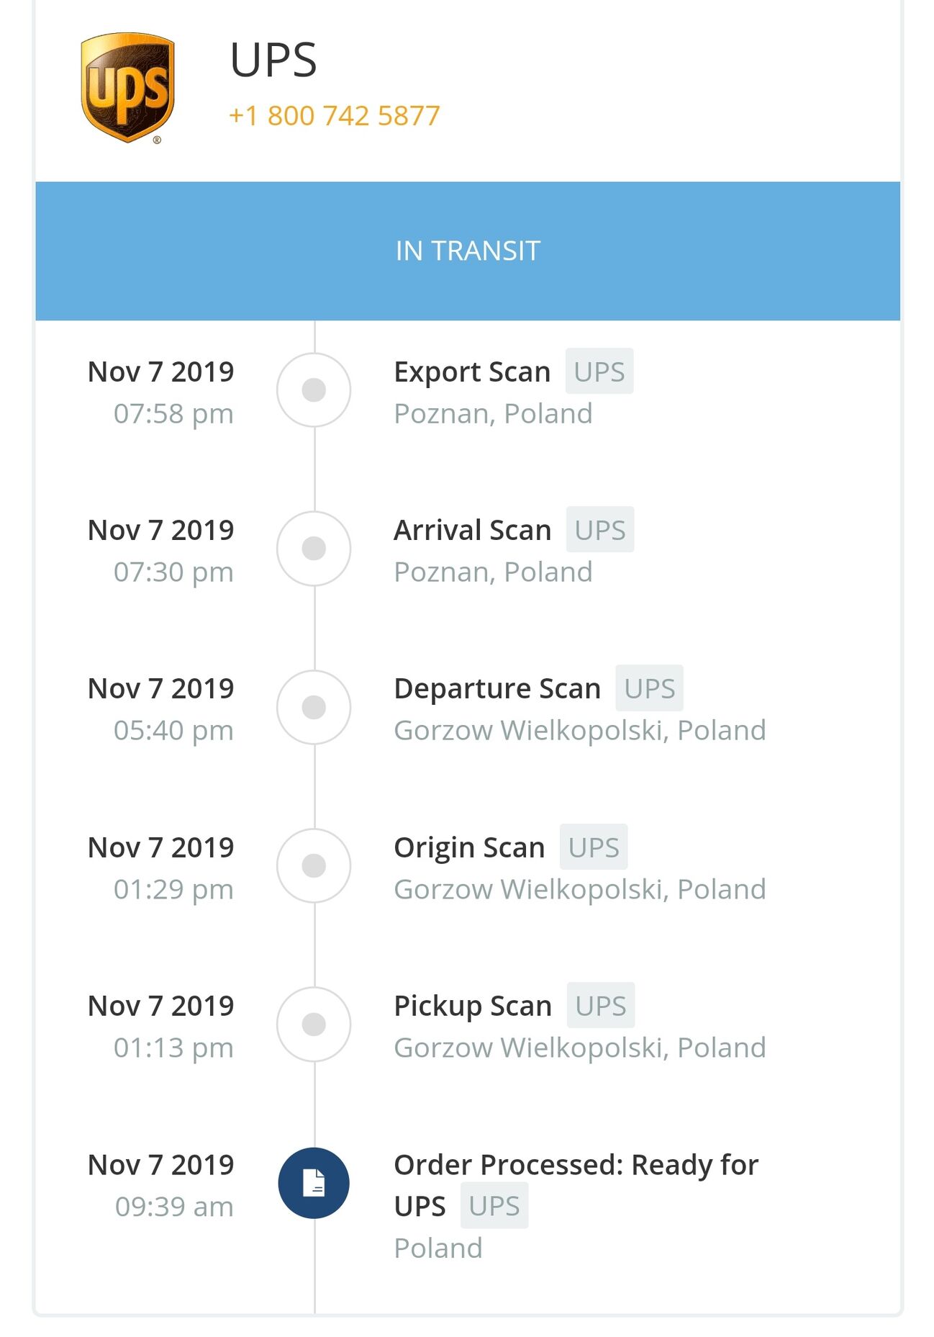Screen dimensions: 934x1337
Task: Click the UPS carrier name heading
Action: 273,60
